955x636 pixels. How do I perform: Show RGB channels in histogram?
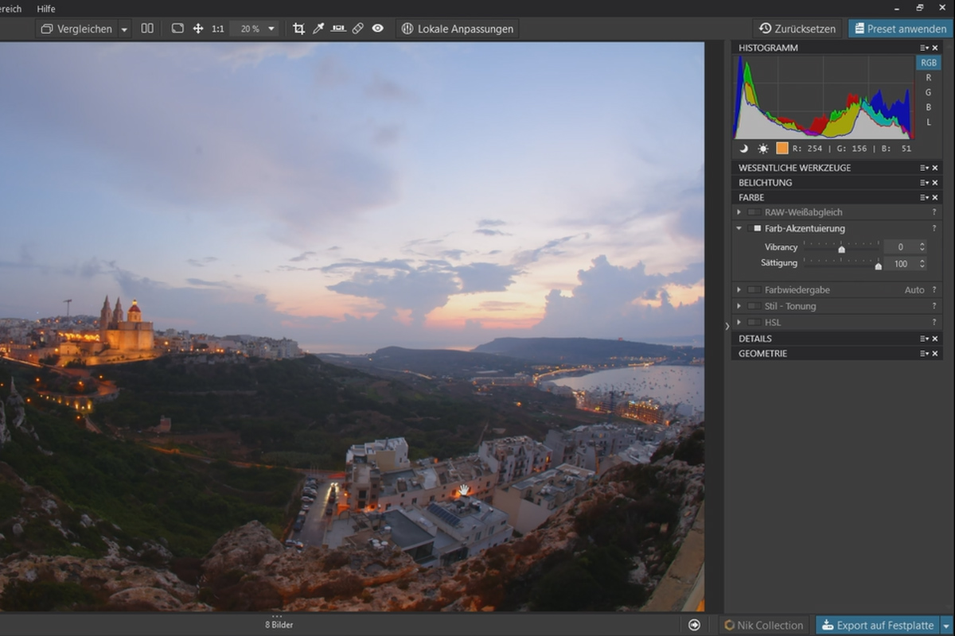point(928,63)
